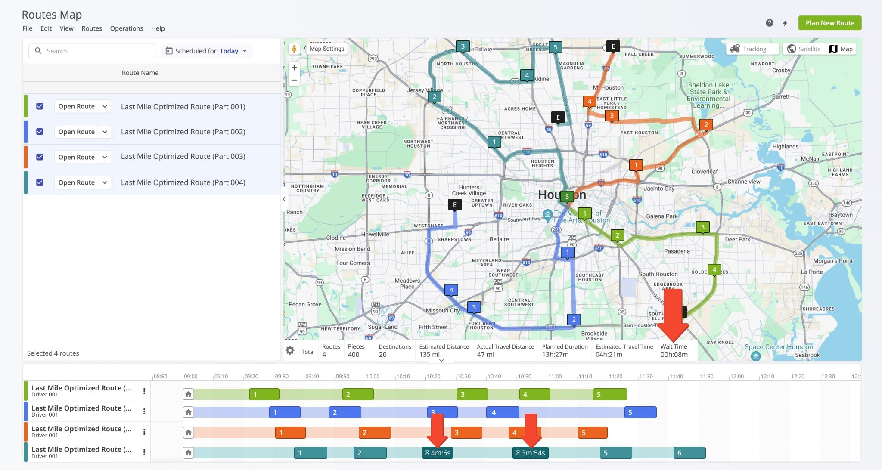Switch to Map view mode

point(841,48)
